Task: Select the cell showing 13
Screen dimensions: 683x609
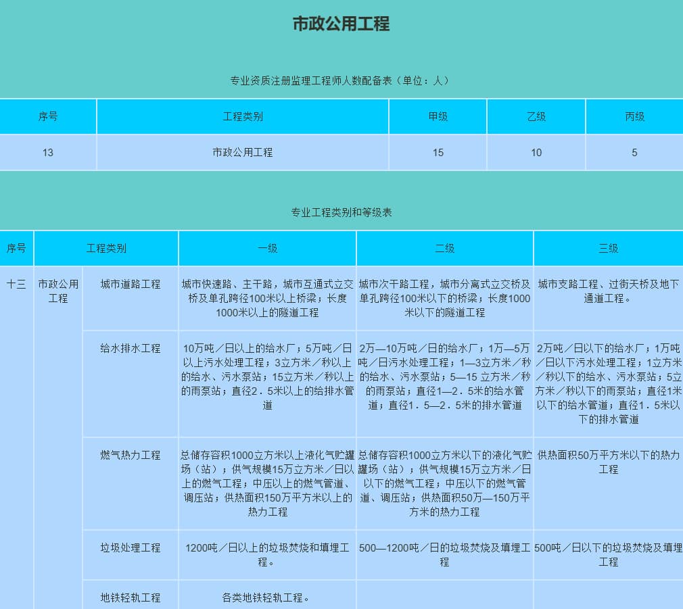Action: (48, 152)
